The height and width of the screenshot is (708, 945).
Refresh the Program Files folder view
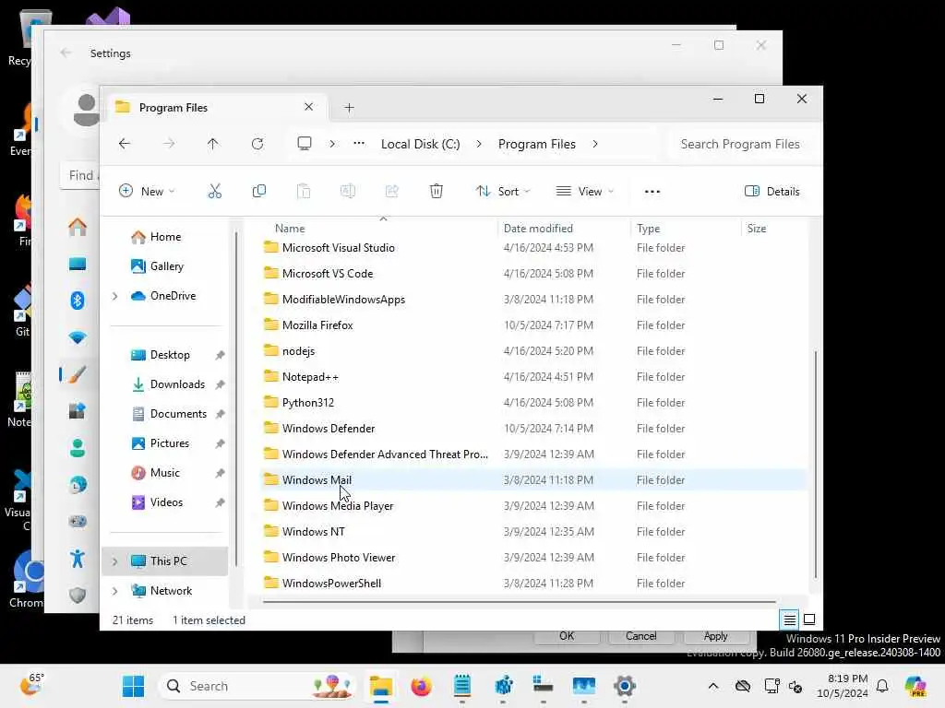pos(257,144)
